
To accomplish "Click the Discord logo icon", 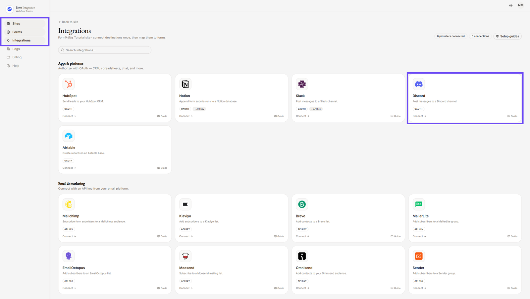I will (x=419, y=84).
